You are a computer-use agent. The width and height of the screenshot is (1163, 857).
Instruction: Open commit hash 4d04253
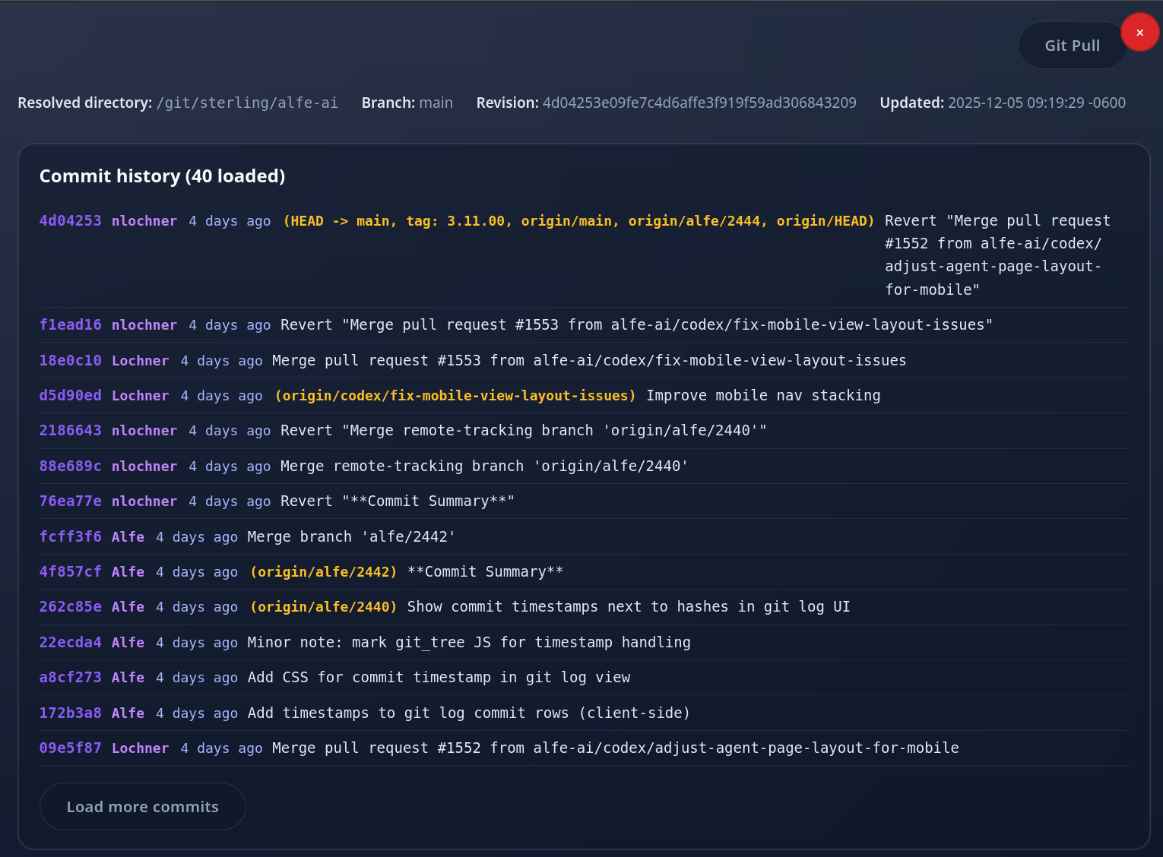click(70, 221)
